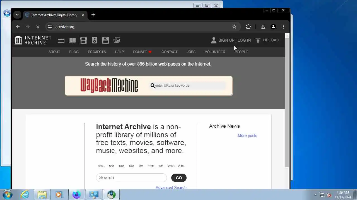Click the network tray icon
This screenshot has width=357, height=200.
click(322, 195)
